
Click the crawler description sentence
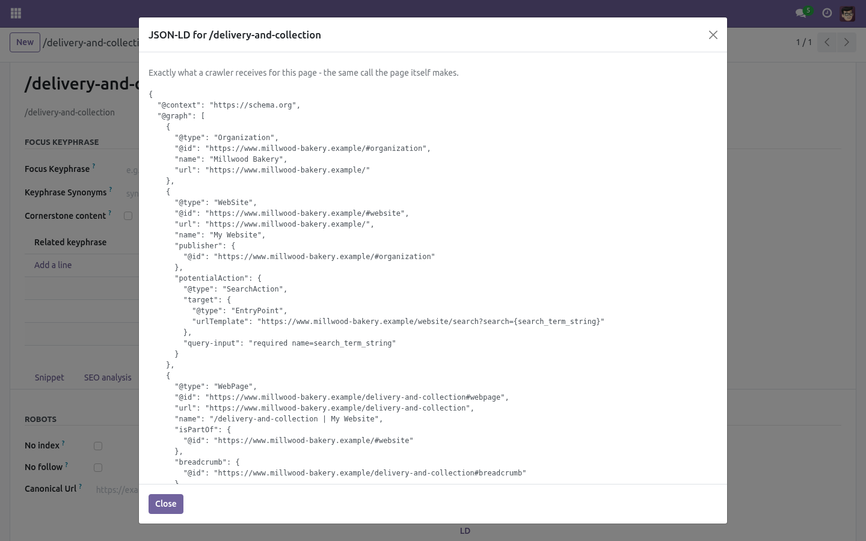click(304, 73)
